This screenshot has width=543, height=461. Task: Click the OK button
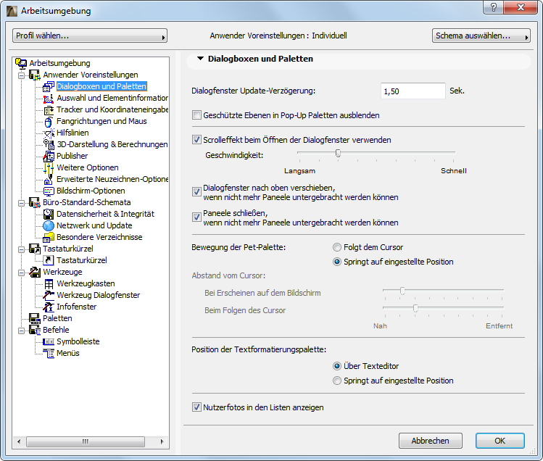coord(500,441)
